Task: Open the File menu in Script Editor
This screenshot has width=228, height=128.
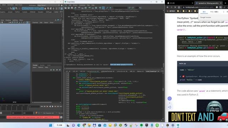Action: point(66,5)
